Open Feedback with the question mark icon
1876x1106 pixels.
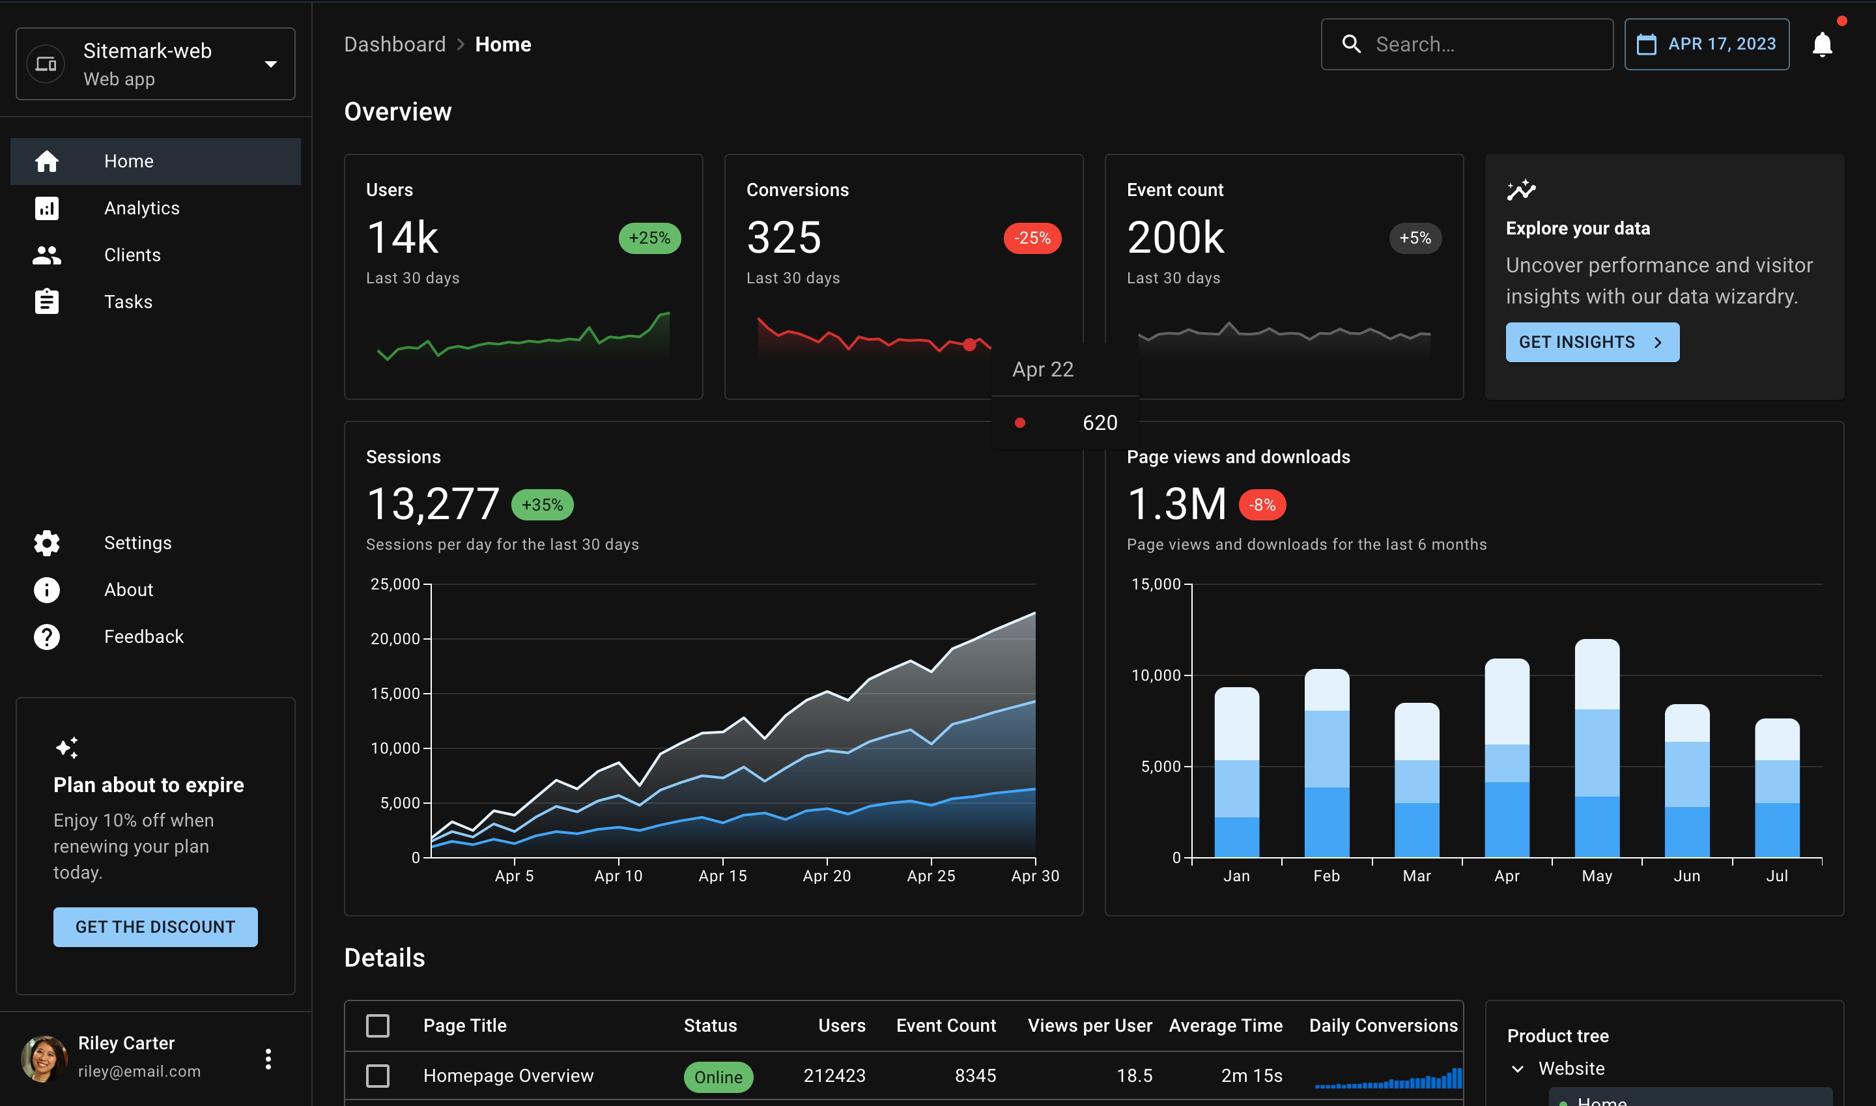[x=46, y=636]
